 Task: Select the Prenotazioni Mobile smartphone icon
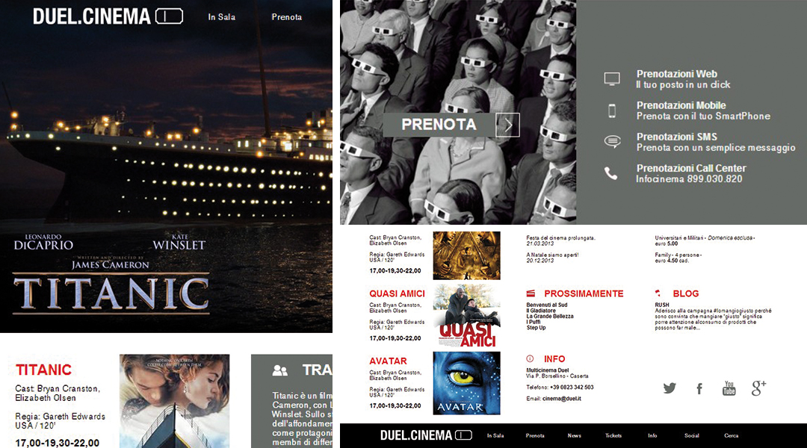pyautogui.click(x=612, y=111)
